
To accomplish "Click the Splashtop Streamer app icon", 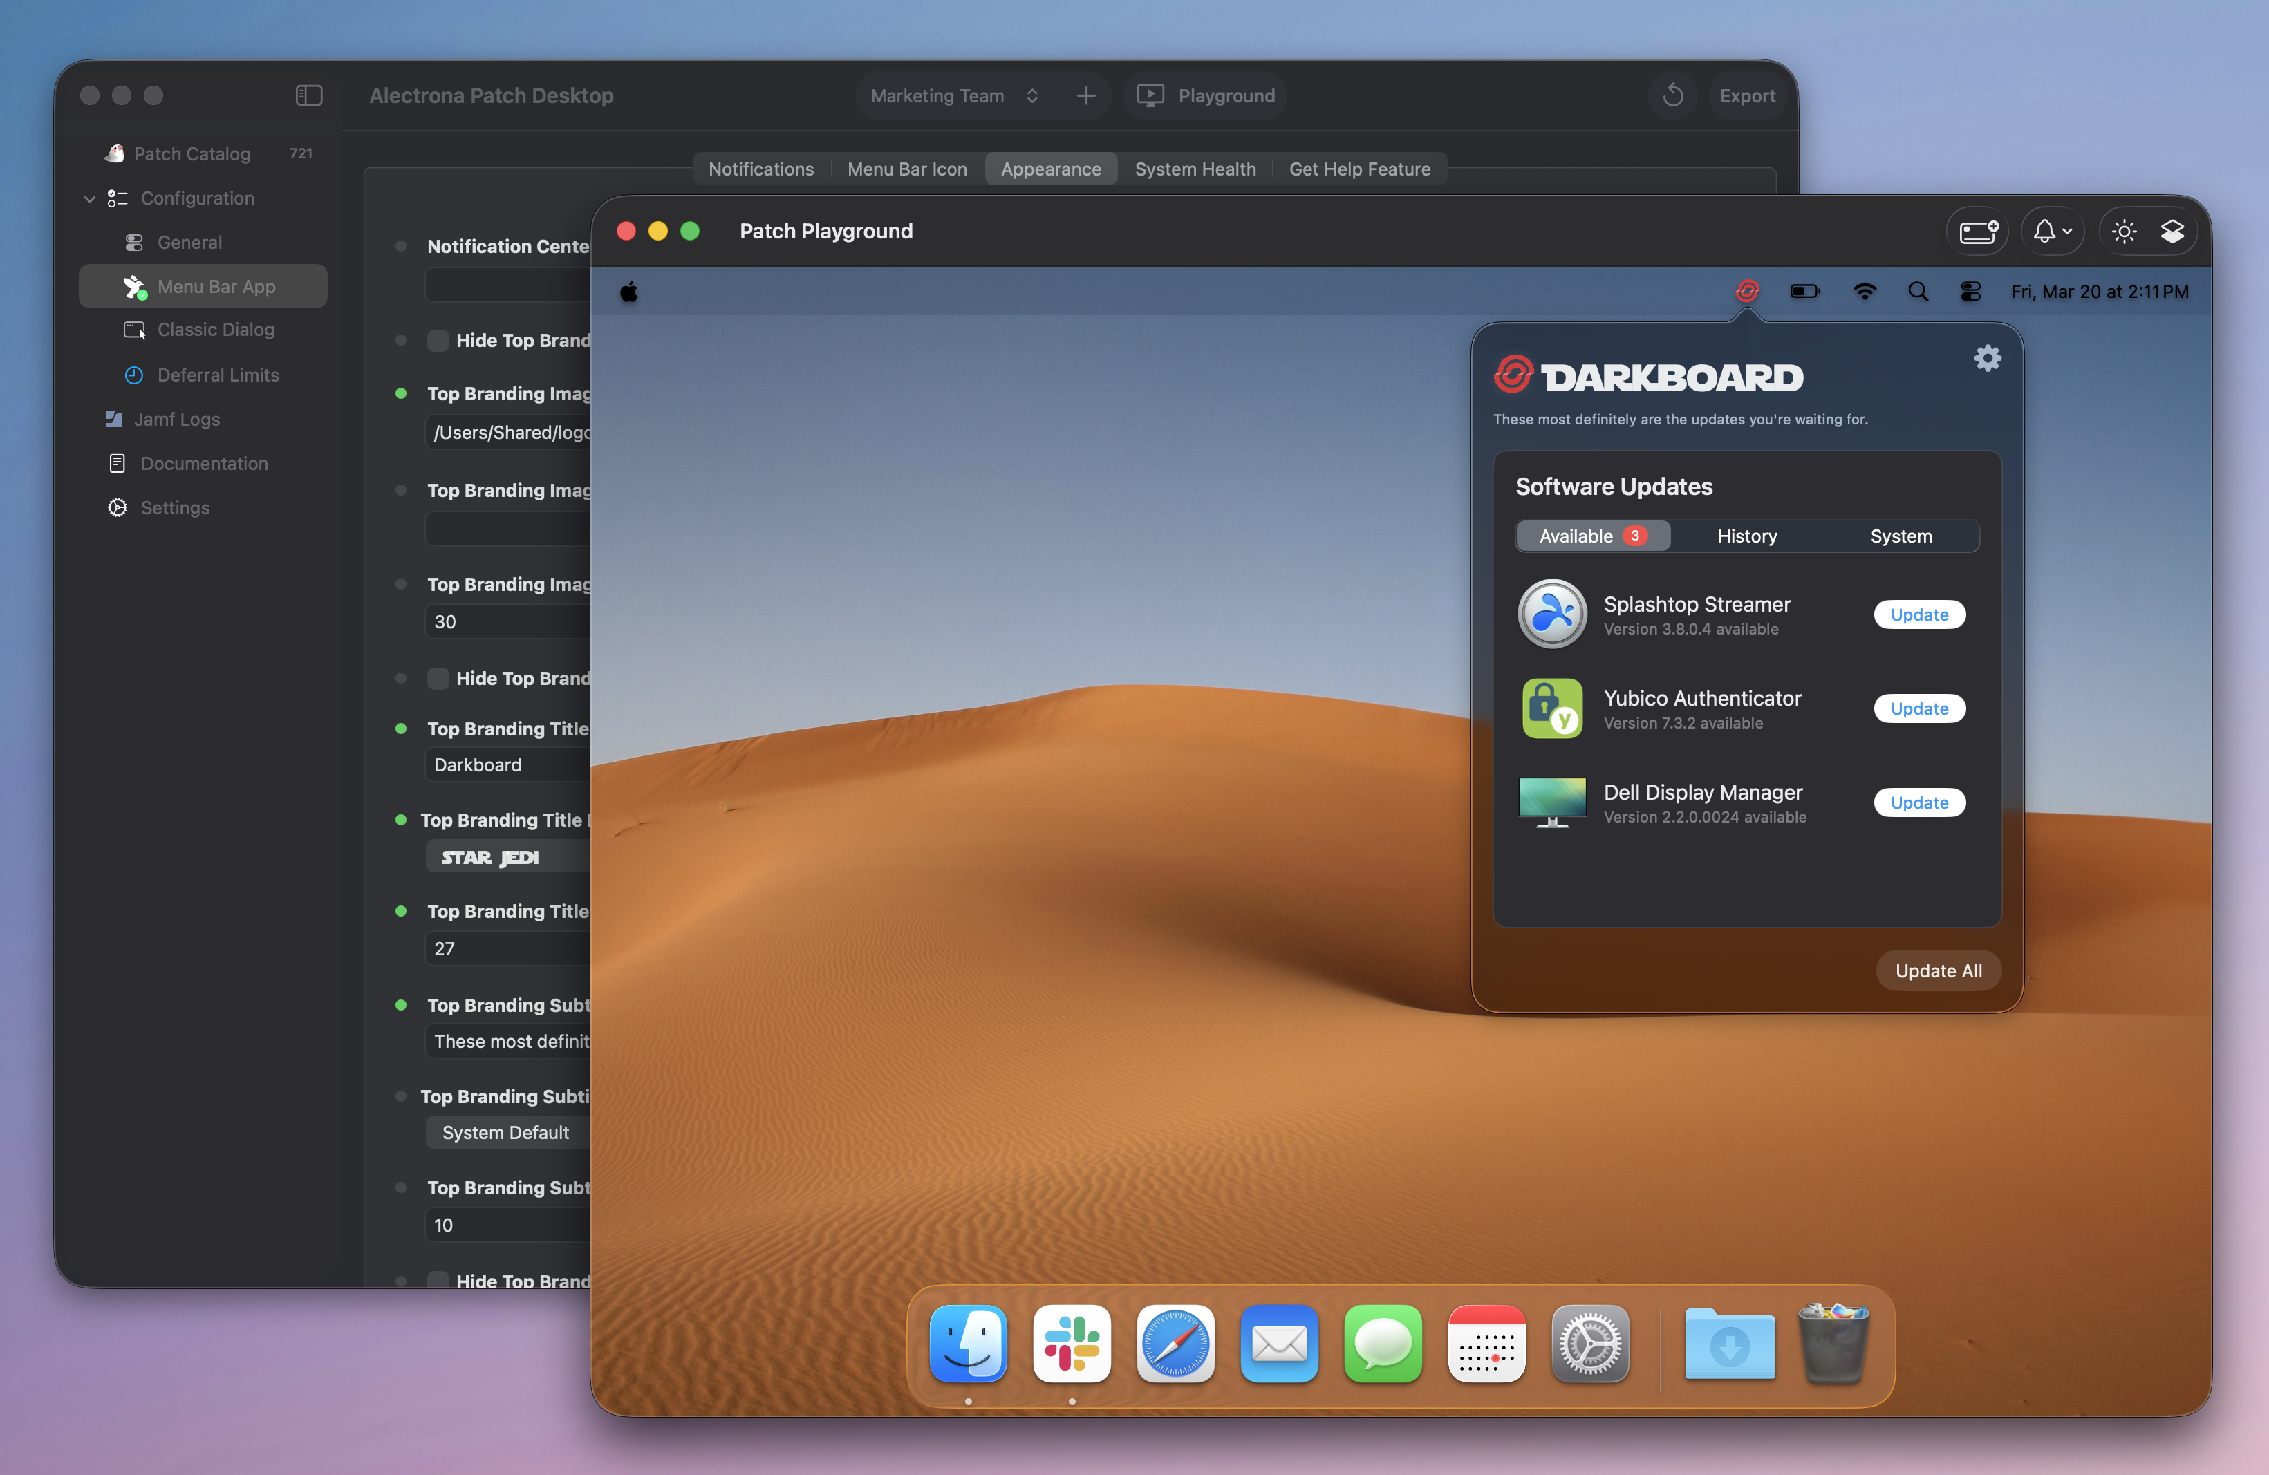I will point(1552,614).
